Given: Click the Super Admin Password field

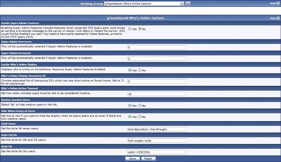Looking at the screenshot, I should point(156,59).
